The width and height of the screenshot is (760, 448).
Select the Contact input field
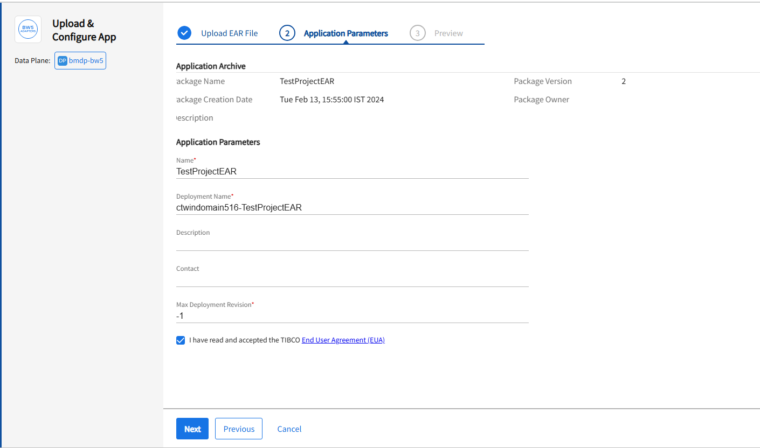pos(351,280)
